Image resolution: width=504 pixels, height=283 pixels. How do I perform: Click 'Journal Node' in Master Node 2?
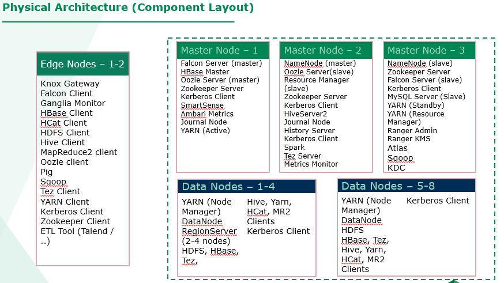coord(307,122)
